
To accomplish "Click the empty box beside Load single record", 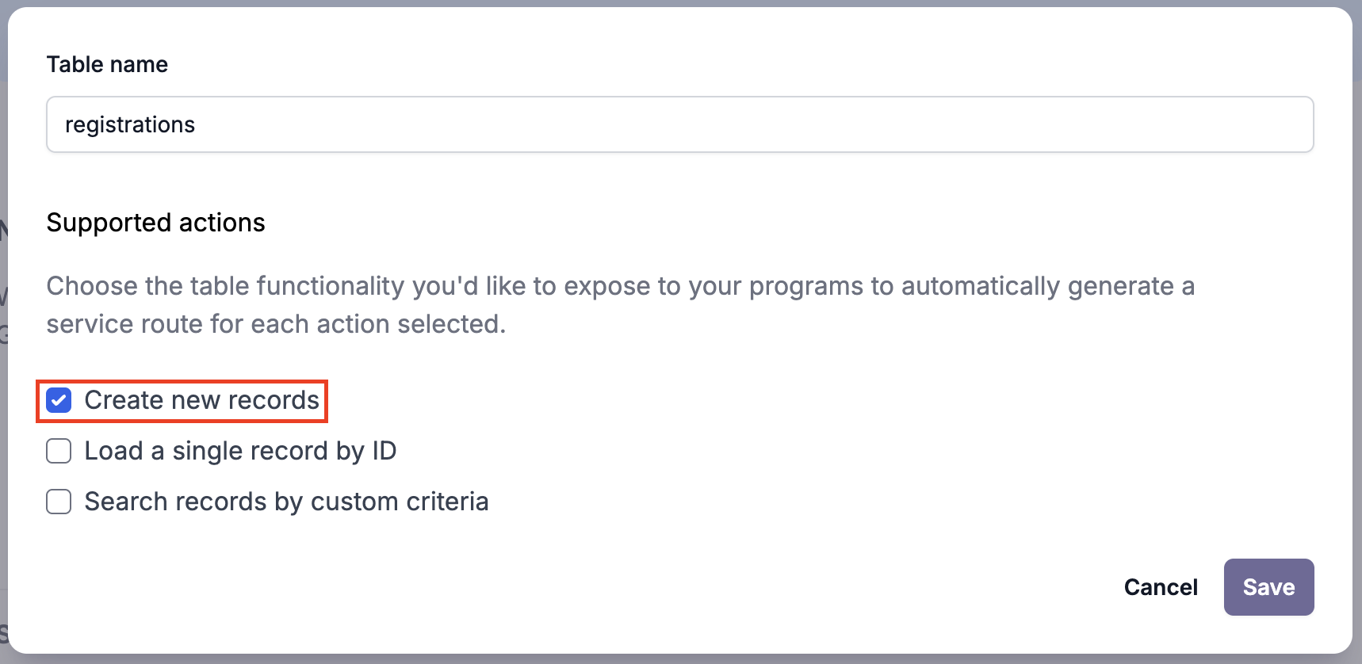I will pos(59,451).
